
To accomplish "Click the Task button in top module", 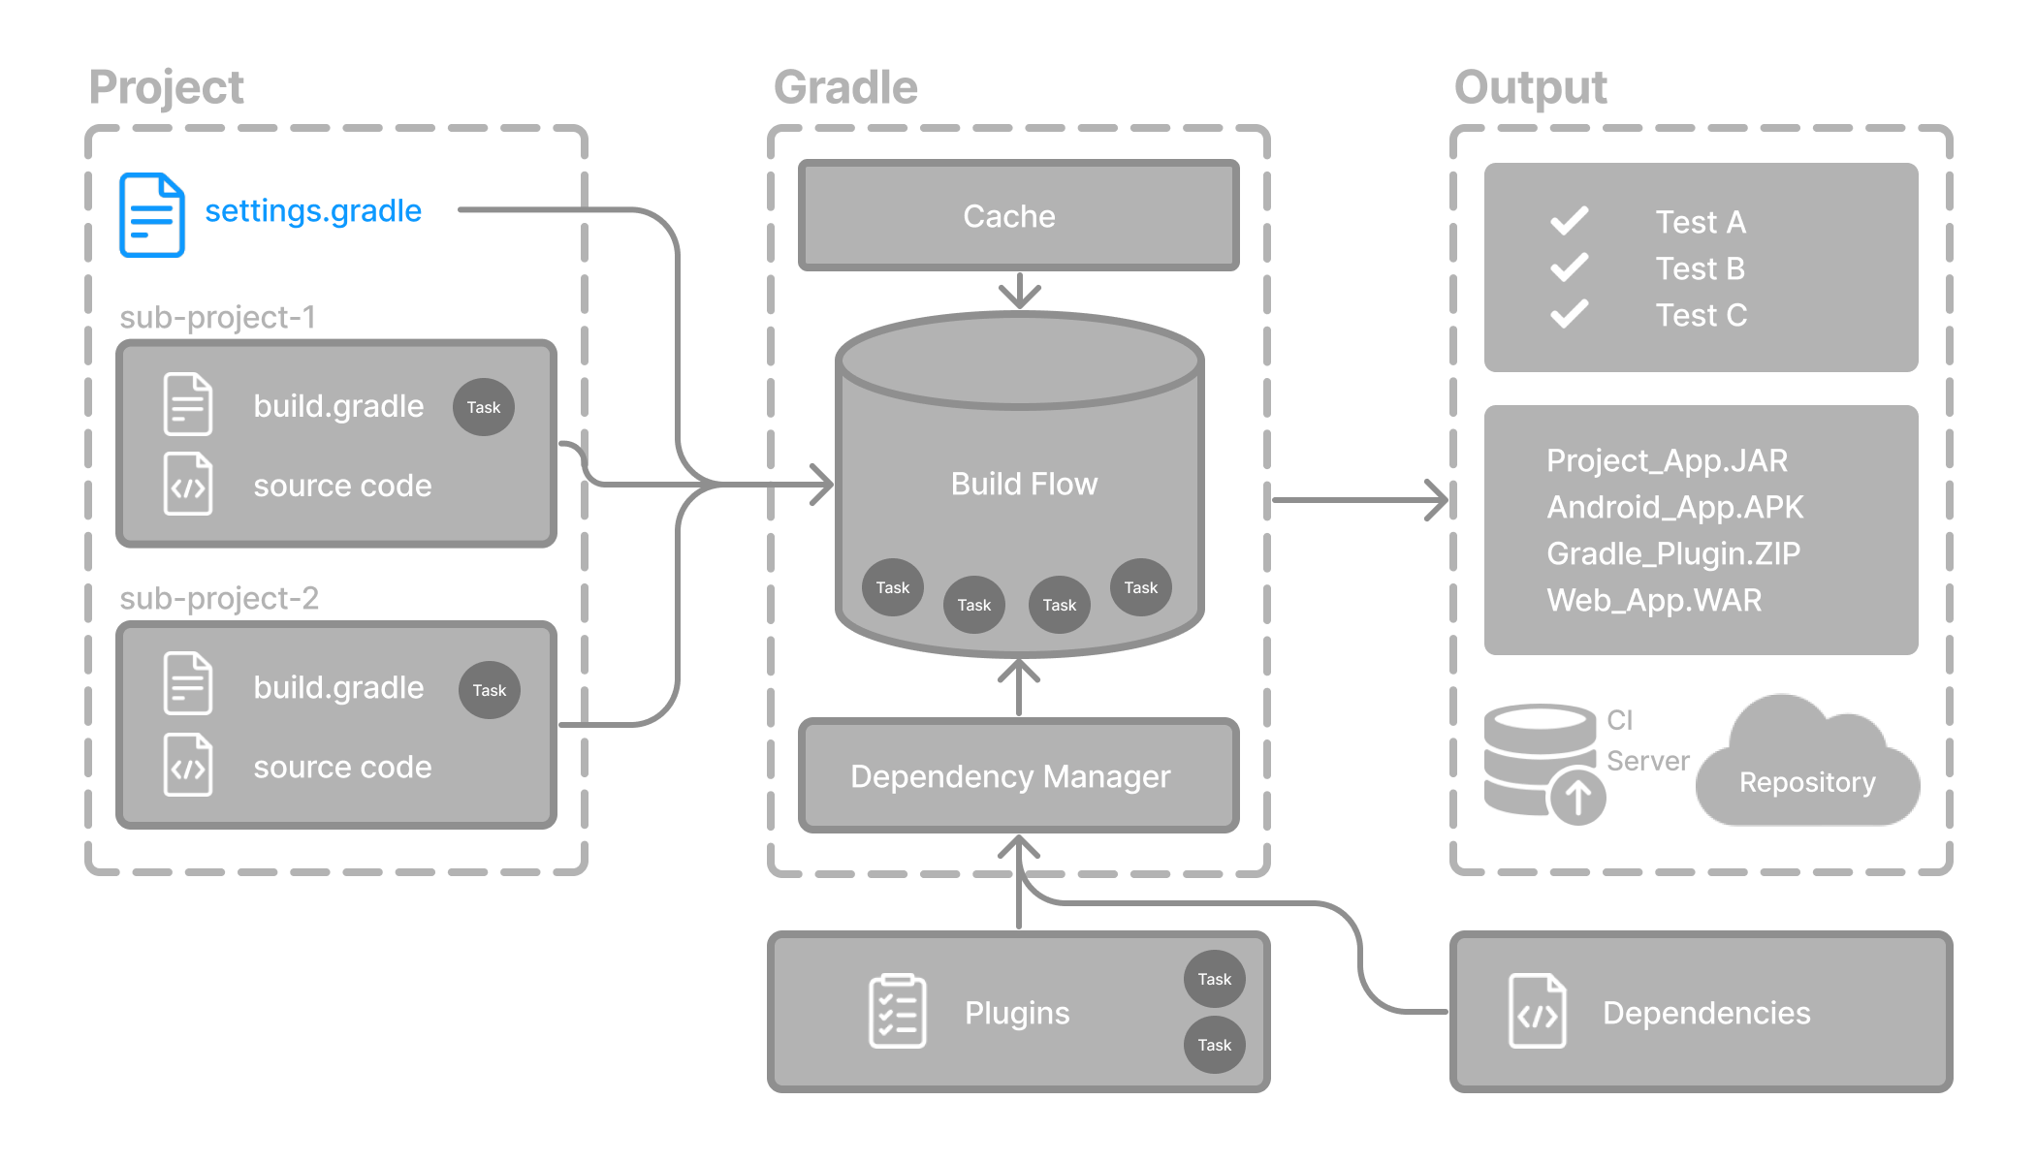I will tap(485, 405).
